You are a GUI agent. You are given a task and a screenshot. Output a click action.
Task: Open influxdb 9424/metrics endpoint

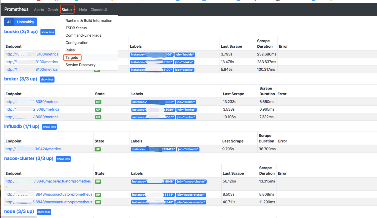[x=33, y=149]
